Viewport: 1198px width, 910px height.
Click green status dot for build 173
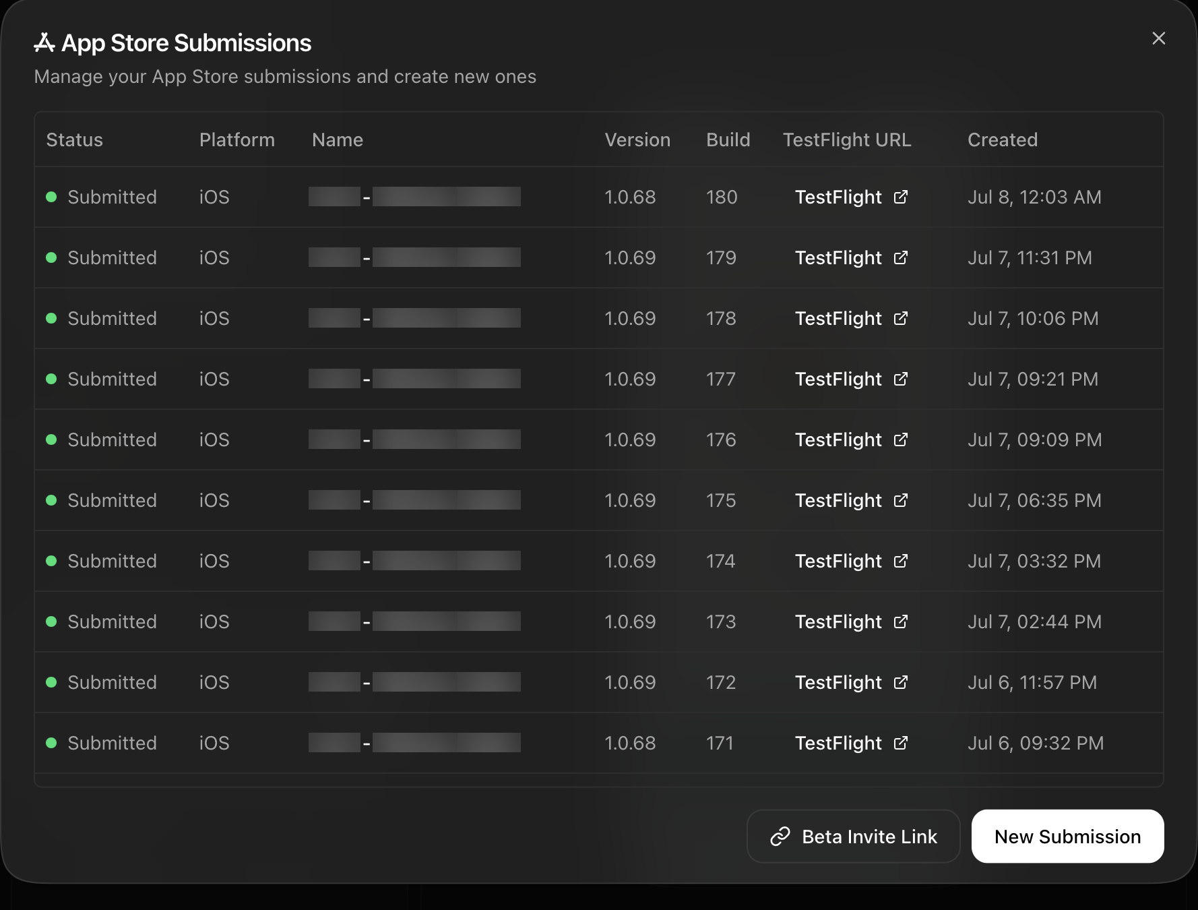click(x=51, y=621)
